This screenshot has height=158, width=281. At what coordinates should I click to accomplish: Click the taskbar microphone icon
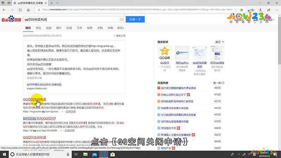click(x=68, y=154)
